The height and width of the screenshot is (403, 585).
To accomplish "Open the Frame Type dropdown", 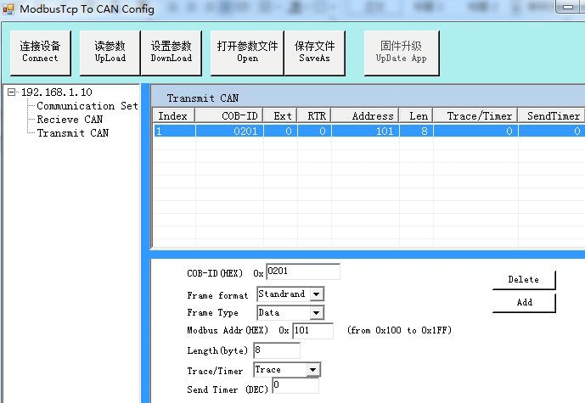I will pos(316,313).
